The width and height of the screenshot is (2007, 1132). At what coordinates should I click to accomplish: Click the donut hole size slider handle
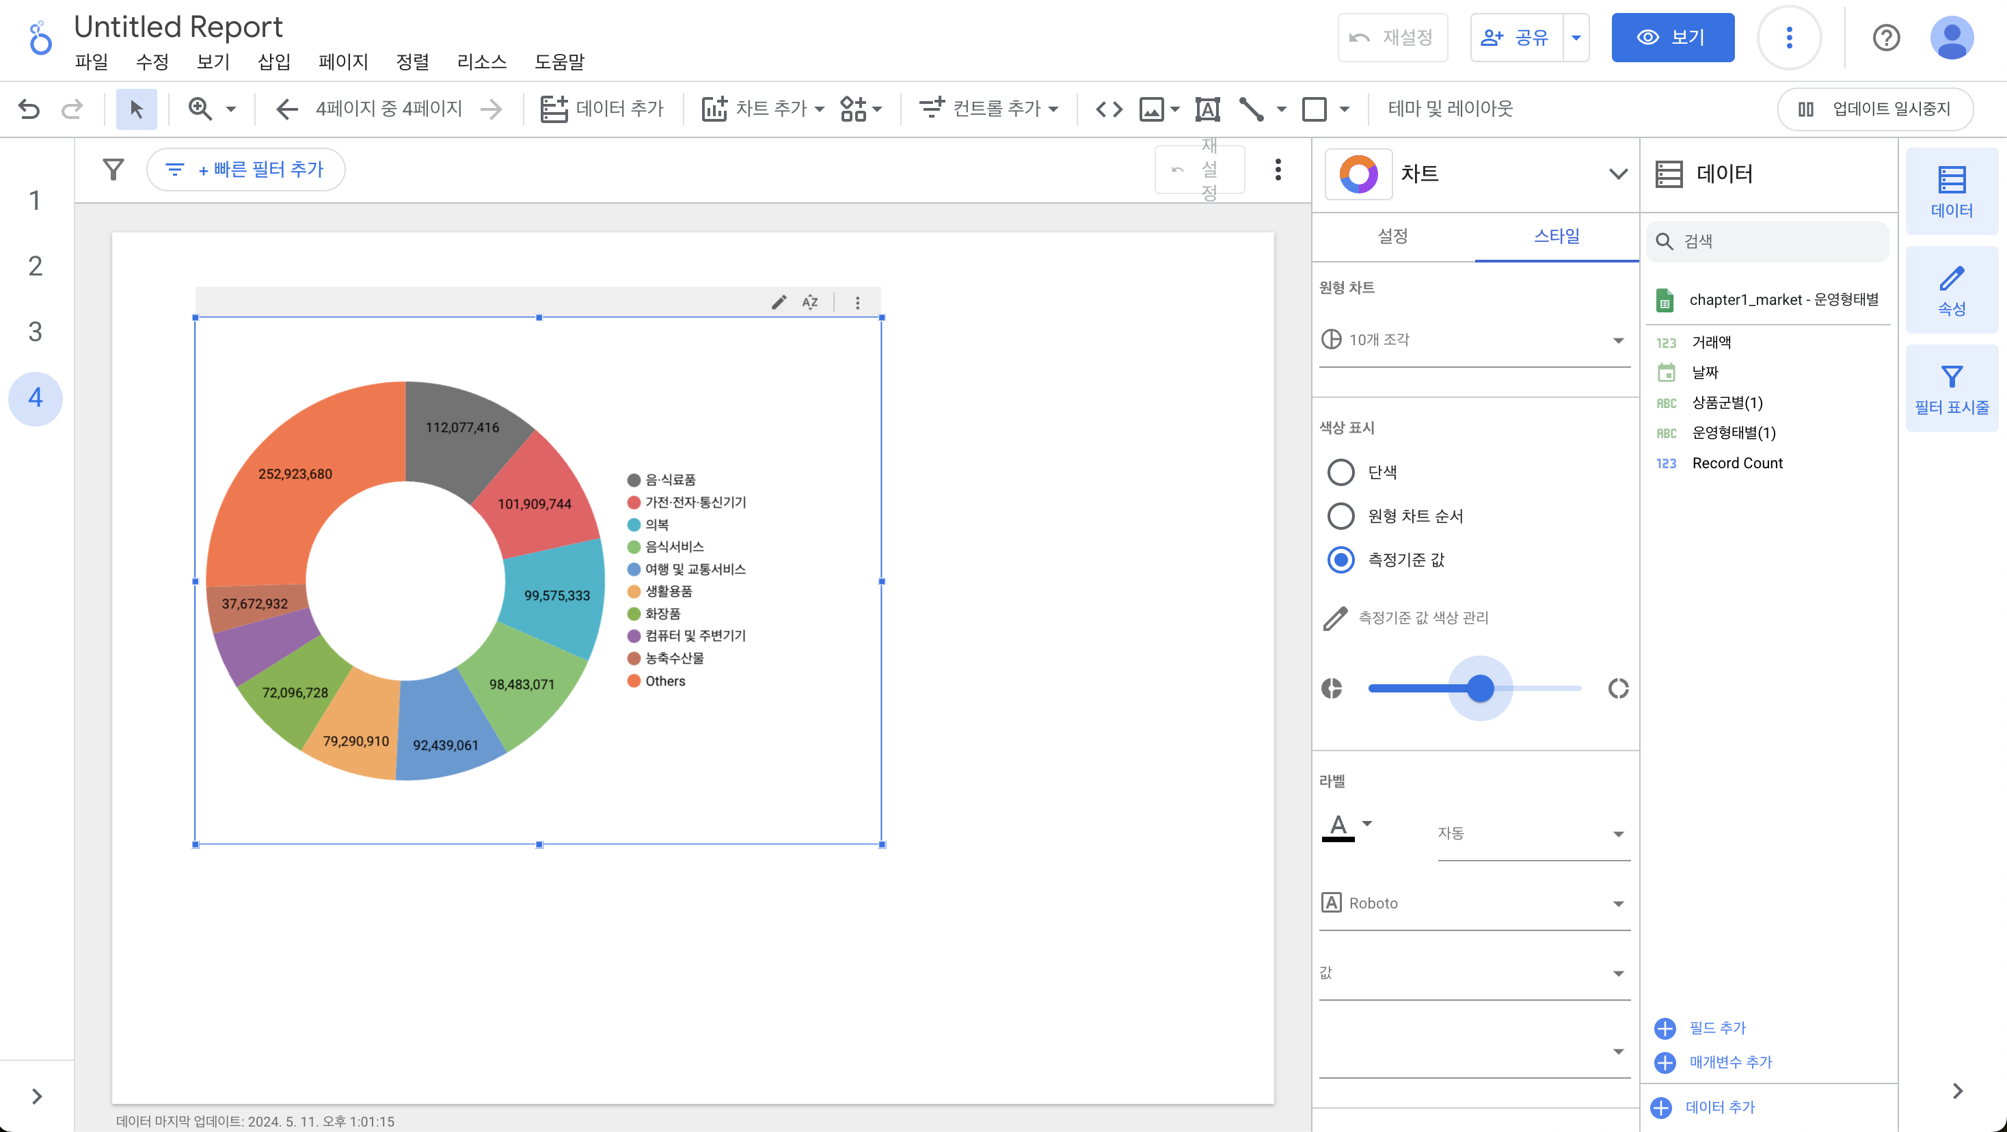pyautogui.click(x=1479, y=689)
